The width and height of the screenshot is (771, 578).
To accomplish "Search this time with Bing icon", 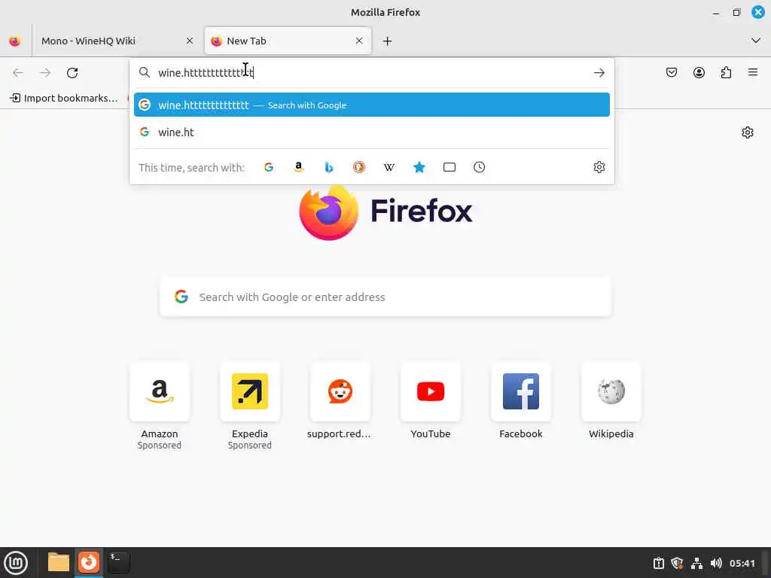I will (x=329, y=167).
